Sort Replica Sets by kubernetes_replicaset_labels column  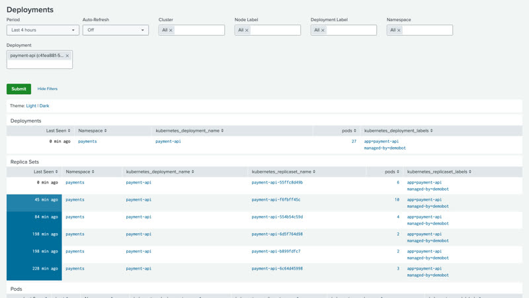coord(439,172)
